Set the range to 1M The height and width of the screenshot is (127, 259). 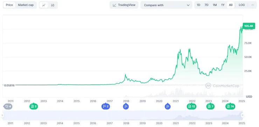[215, 5]
